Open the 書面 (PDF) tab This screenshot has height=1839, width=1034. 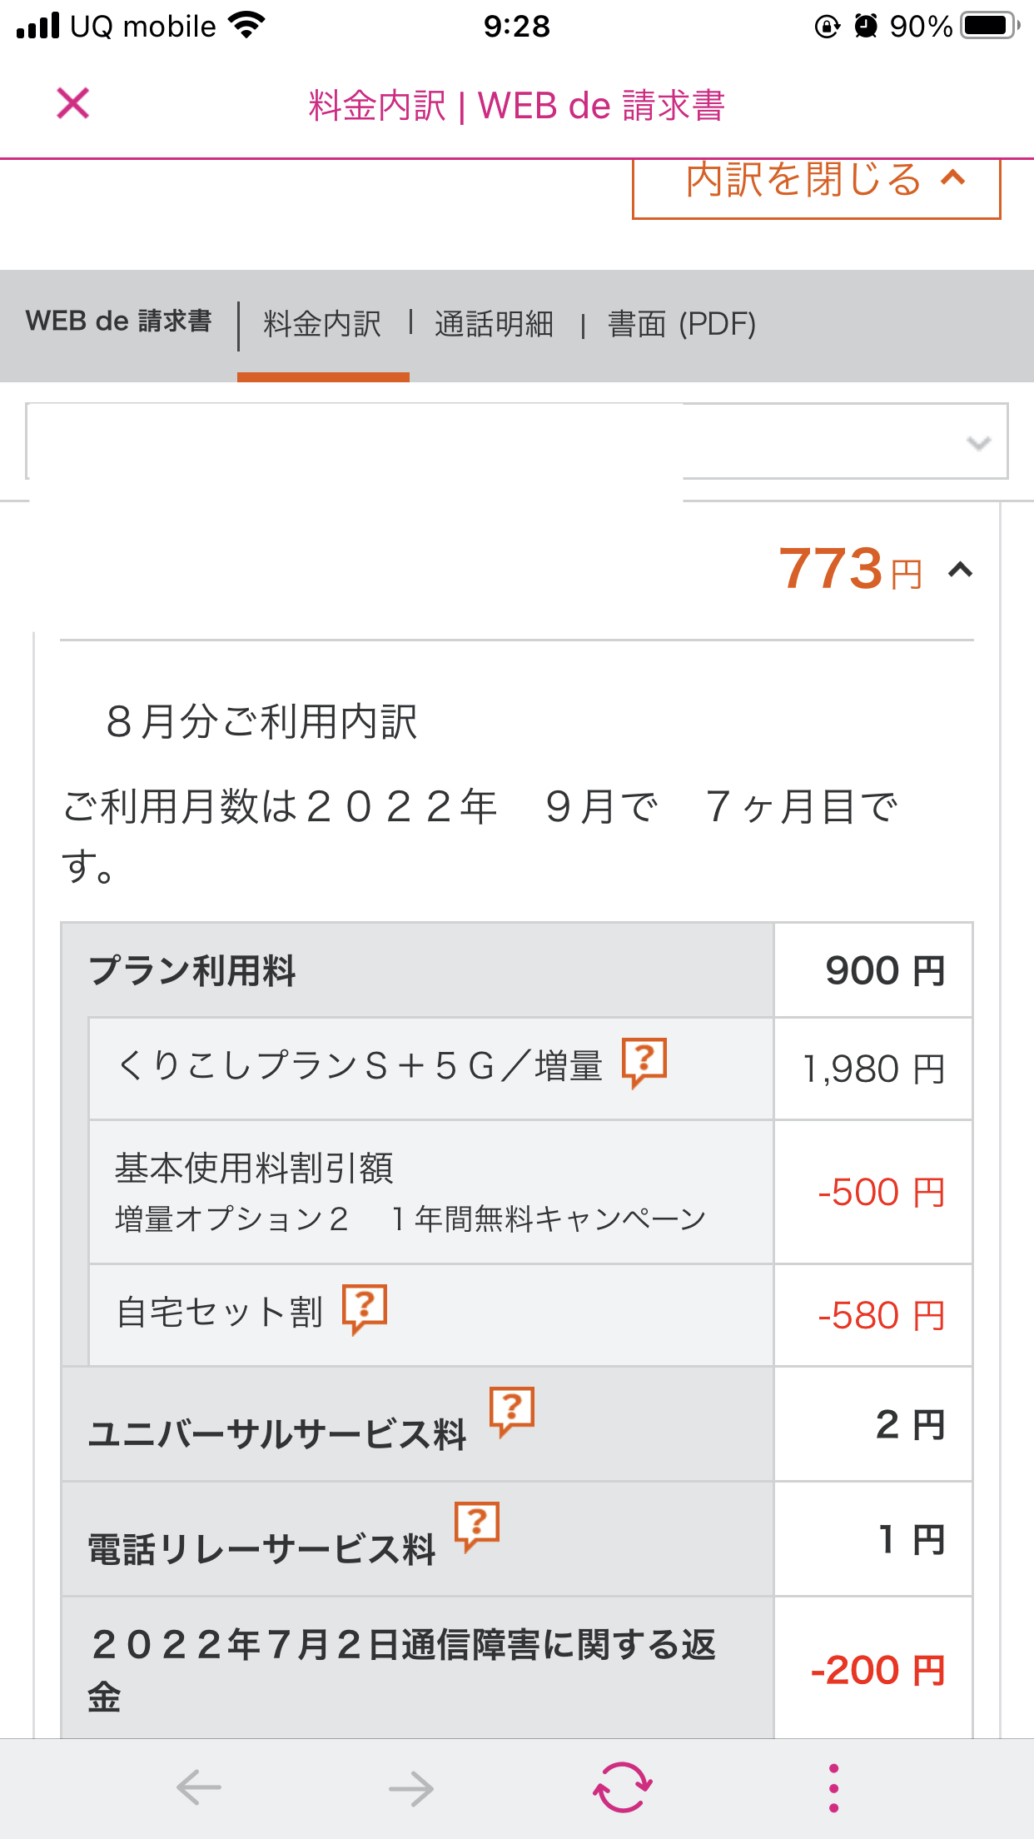682,324
